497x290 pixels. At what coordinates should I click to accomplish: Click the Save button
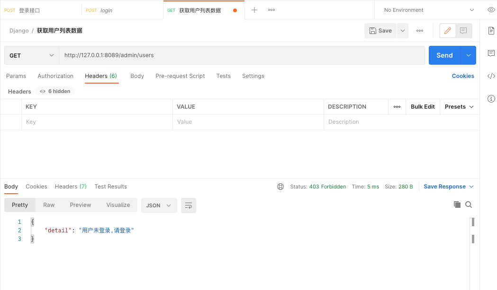(x=380, y=31)
